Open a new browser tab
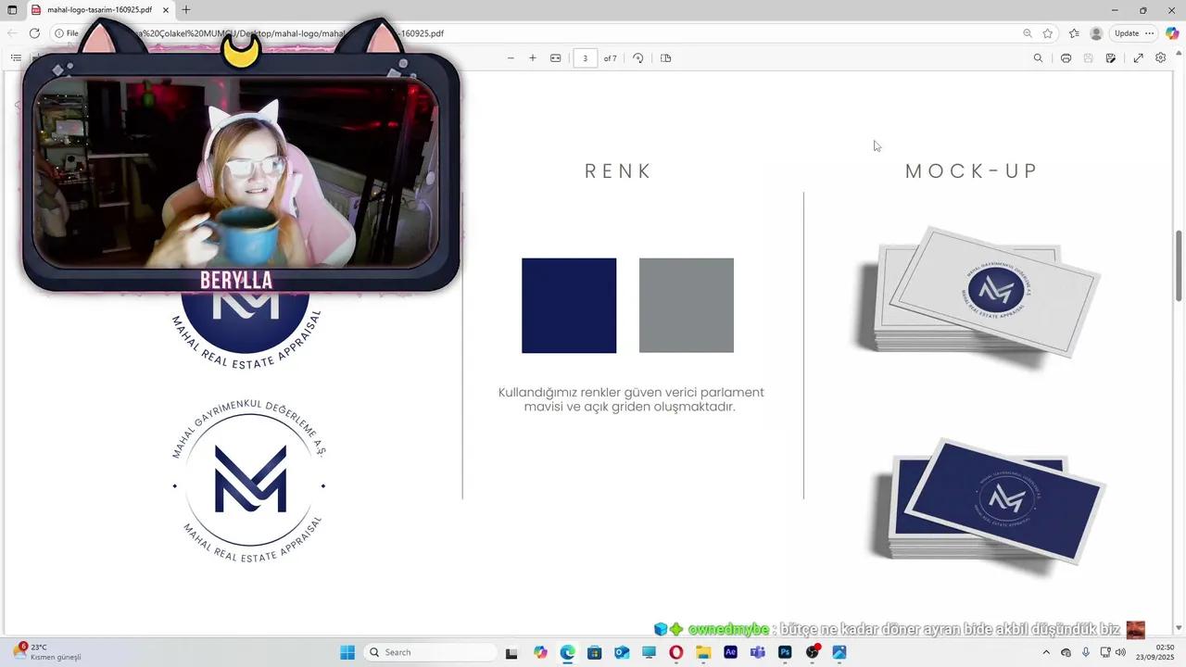The height and width of the screenshot is (667, 1186). point(186,10)
